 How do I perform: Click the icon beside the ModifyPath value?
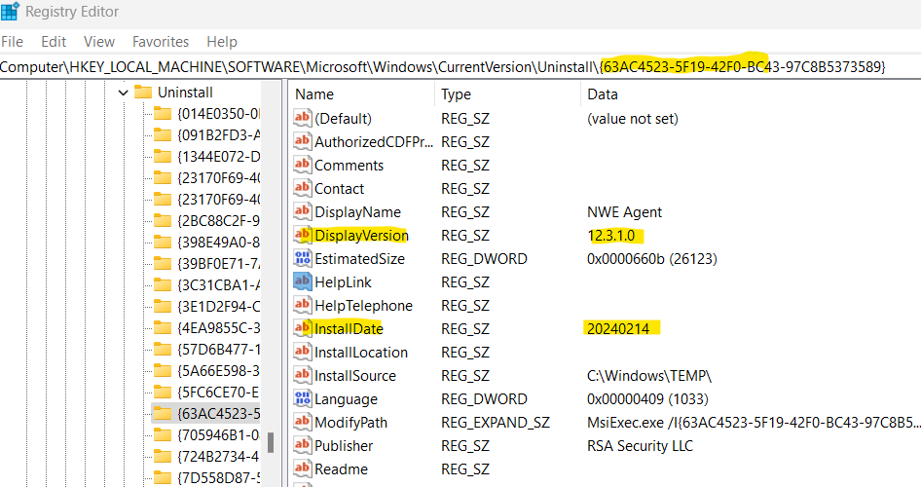303,423
